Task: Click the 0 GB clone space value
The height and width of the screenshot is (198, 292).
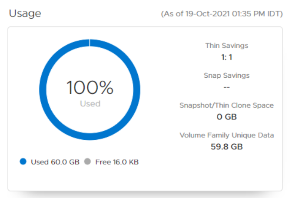Action: [x=226, y=117]
